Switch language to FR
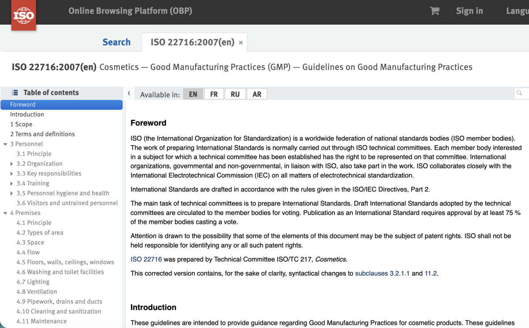 click(214, 94)
